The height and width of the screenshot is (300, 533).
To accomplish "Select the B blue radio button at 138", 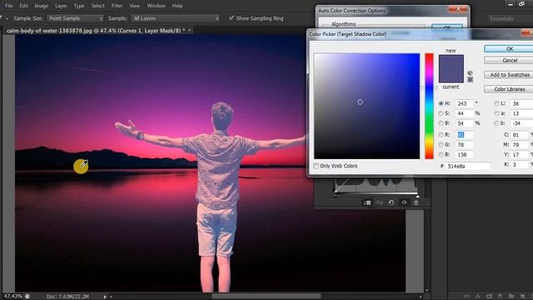I will tap(441, 154).
